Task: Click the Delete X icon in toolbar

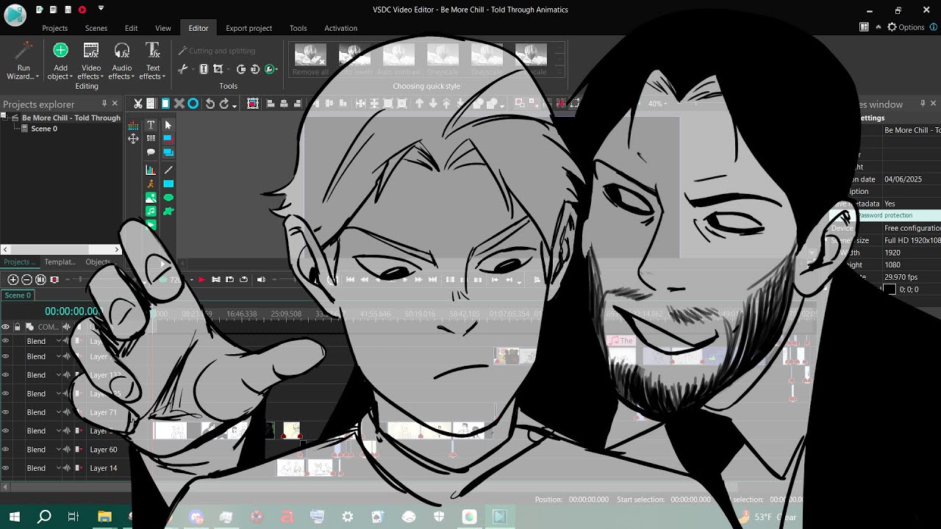Action: [179, 104]
